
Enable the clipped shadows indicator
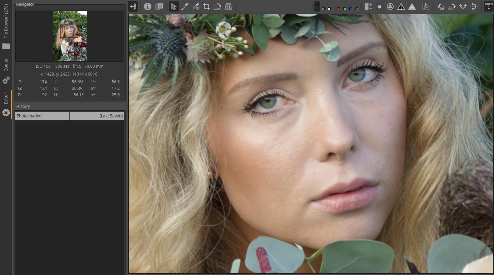click(401, 6)
